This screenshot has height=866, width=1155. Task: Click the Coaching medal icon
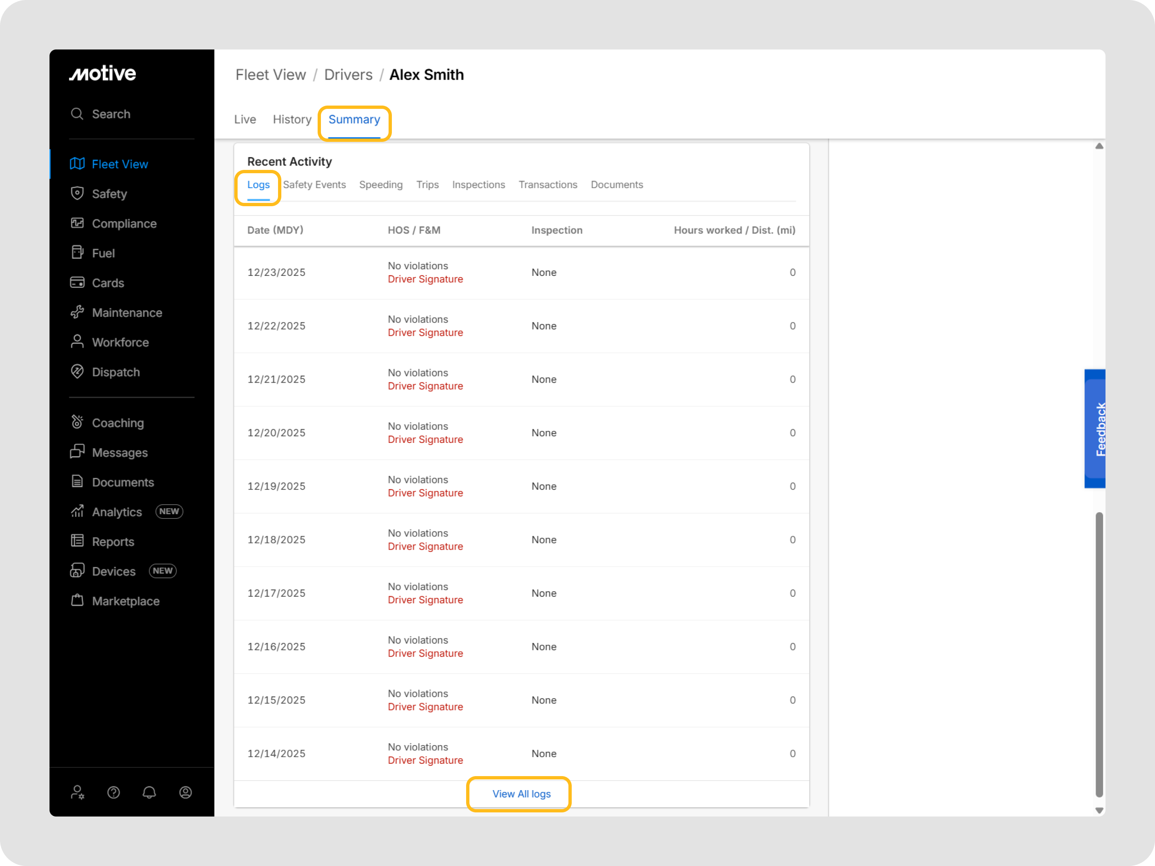[x=77, y=422]
